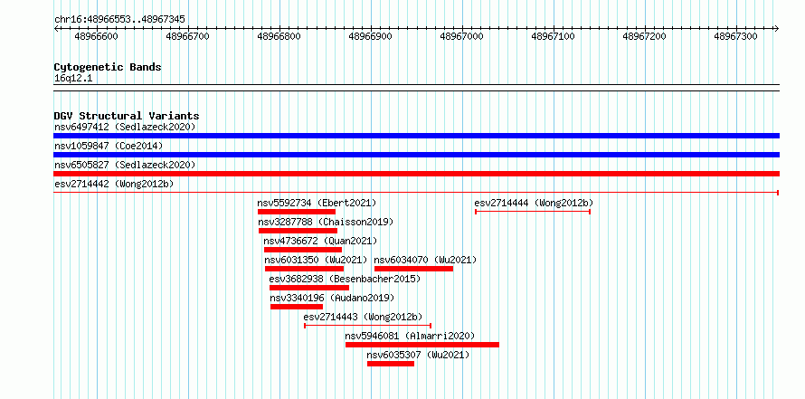
Task: Click the nsv6497412 (Sedlazeck2020) variant label
Action: tap(125, 127)
